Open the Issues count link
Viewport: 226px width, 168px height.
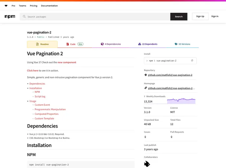click(145, 136)
